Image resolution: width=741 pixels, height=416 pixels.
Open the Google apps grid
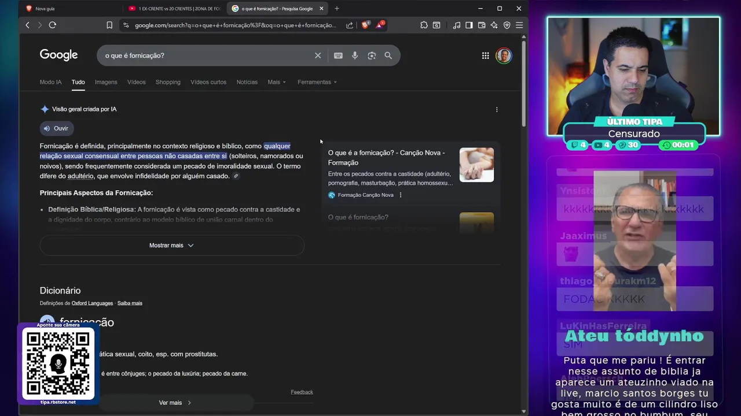coord(485,55)
